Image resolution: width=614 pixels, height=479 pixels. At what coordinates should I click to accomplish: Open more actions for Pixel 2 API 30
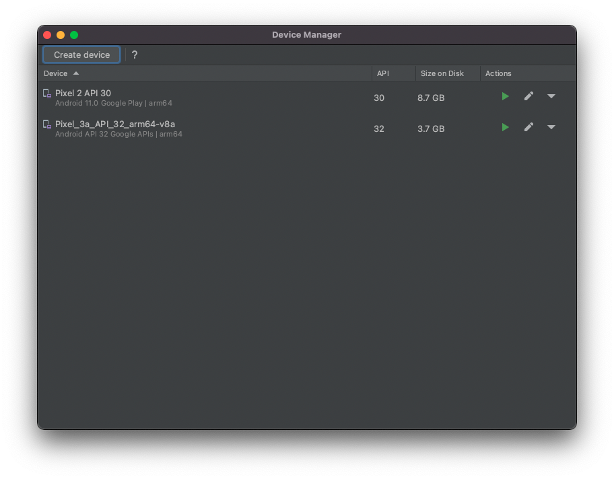tap(551, 96)
